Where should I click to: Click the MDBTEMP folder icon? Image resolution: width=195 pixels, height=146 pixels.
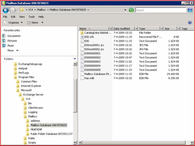pos(28,130)
